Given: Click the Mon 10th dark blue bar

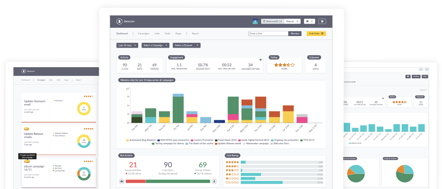Looking at the screenshot, I should (x=220, y=121).
